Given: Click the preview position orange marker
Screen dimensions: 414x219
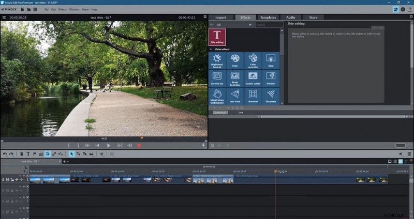Looking at the screenshot, I should coord(142,138).
